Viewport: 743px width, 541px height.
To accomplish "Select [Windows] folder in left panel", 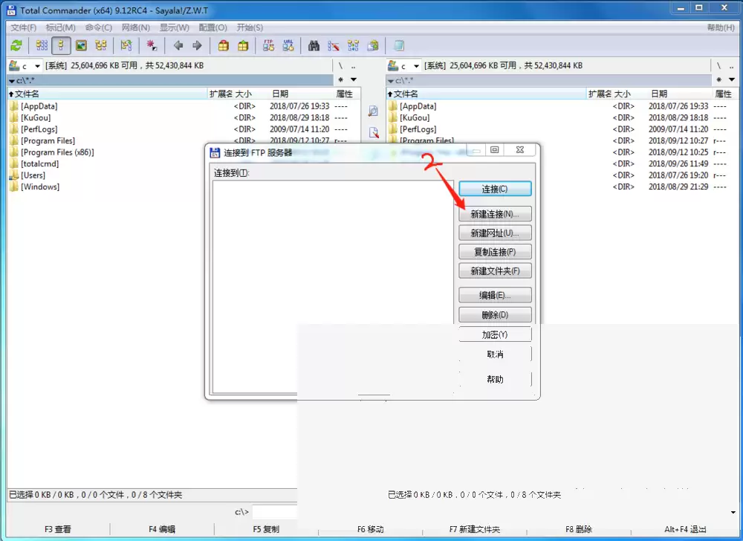I will click(40, 187).
